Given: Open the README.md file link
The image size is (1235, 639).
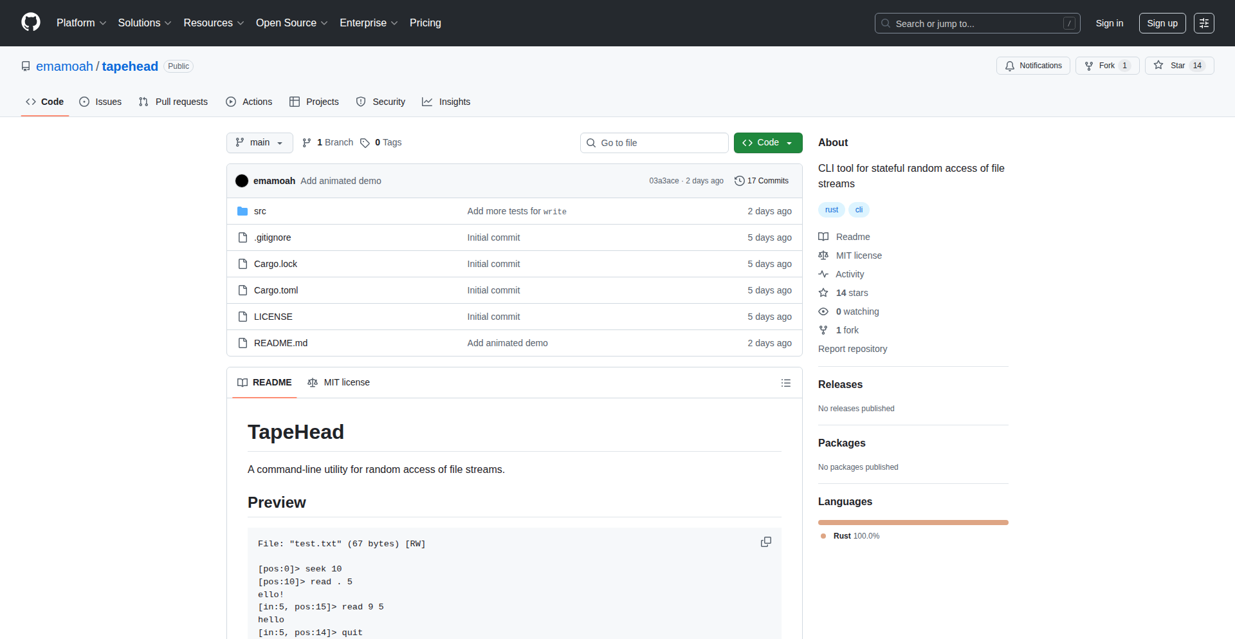Looking at the screenshot, I should 280,343.
